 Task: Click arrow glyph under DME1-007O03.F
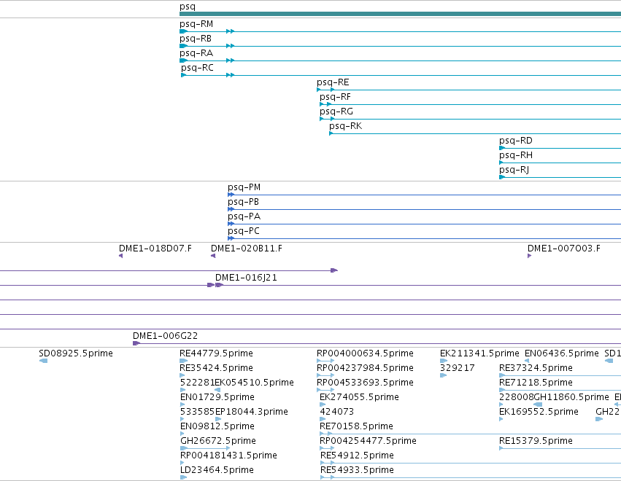530,256
